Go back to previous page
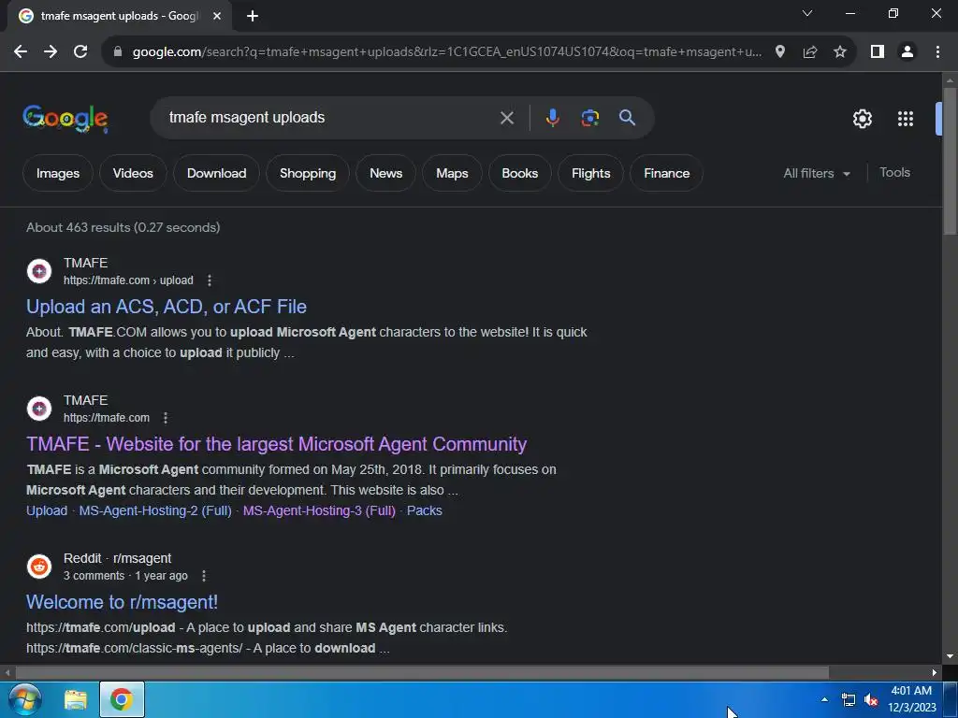 click(x=21, y=52)
